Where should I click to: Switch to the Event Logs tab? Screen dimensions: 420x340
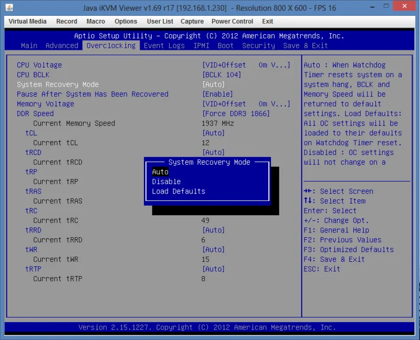[164, 46]
